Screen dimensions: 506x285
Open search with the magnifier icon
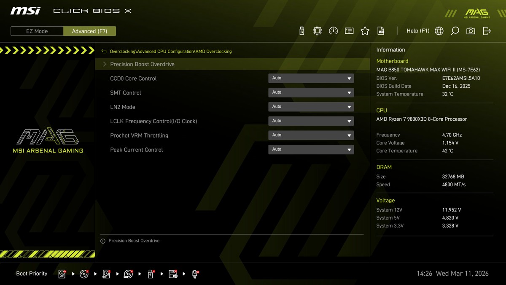tap(455, 31)
